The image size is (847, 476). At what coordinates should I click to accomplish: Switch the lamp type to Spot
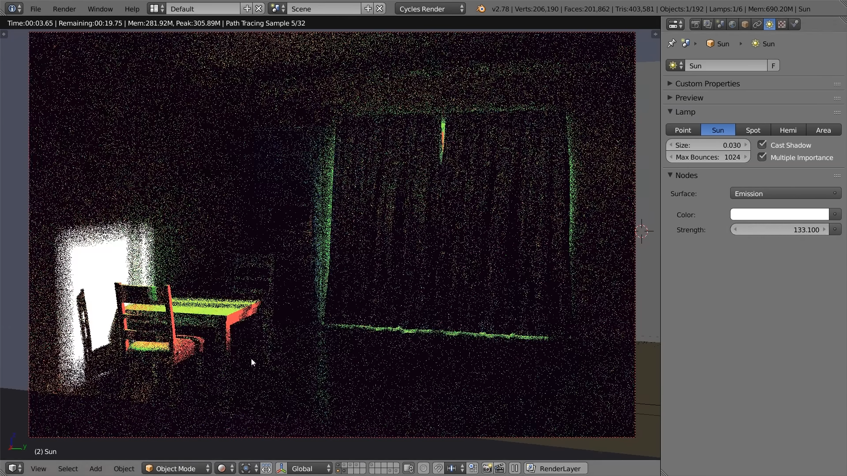pos(753,130)
